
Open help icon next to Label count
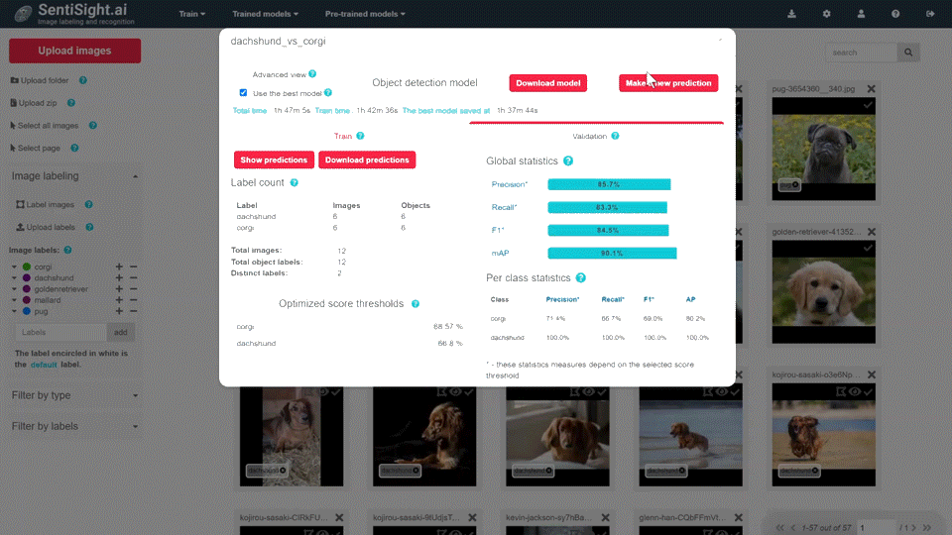click(x=294, y=182)
